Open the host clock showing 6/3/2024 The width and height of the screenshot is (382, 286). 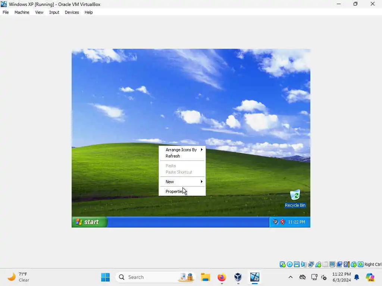pos(342,277)
